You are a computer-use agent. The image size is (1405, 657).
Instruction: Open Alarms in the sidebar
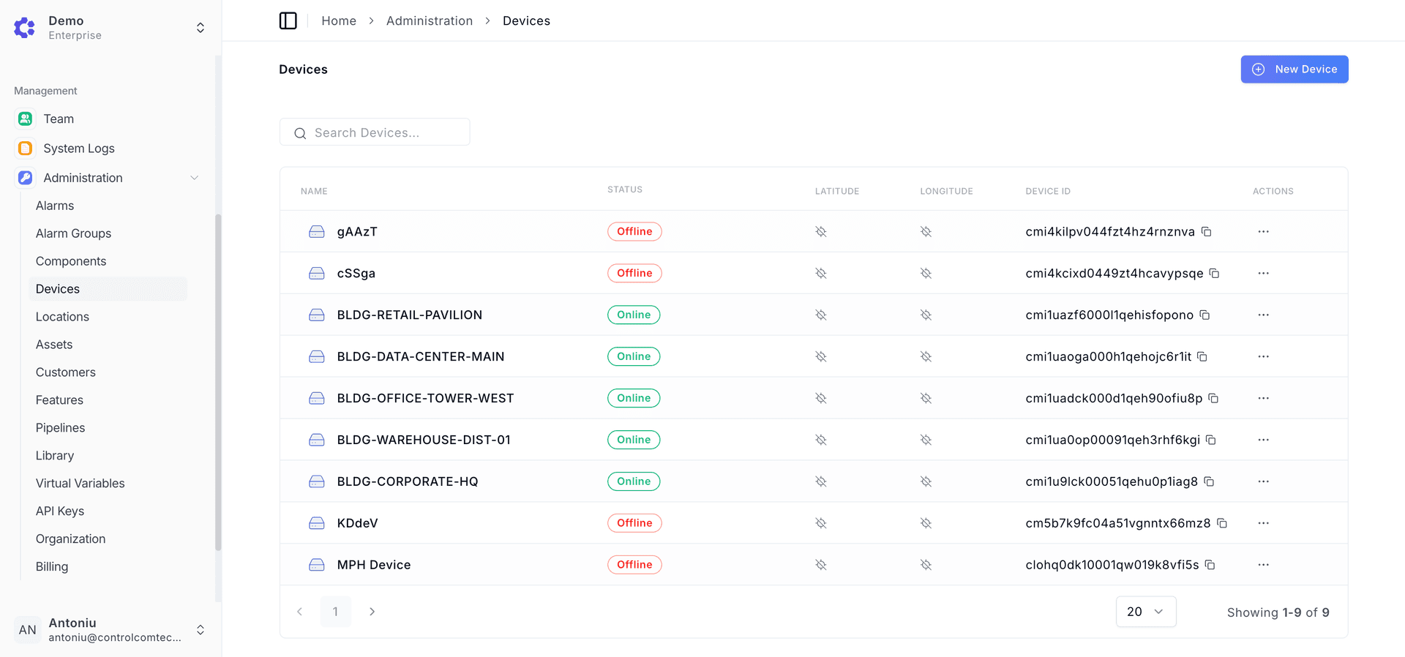click(x=55, y=206)
